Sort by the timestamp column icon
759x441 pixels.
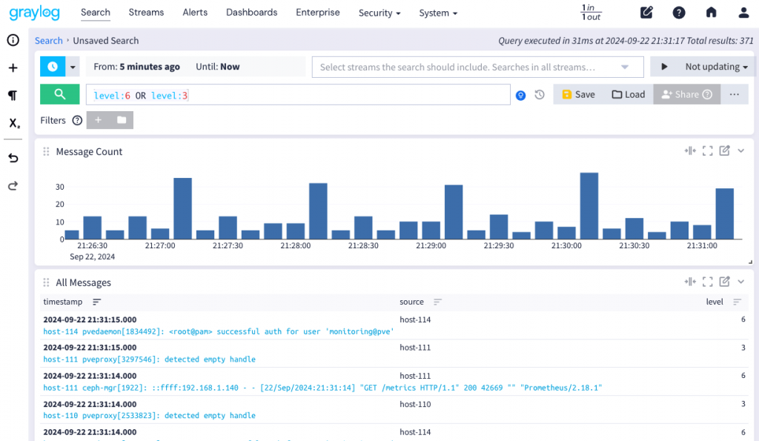pyautogui.click(x=97, y=302)
